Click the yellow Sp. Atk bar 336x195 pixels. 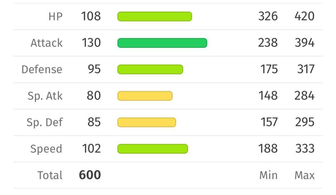pyautogui.click(x=145, y=96)
